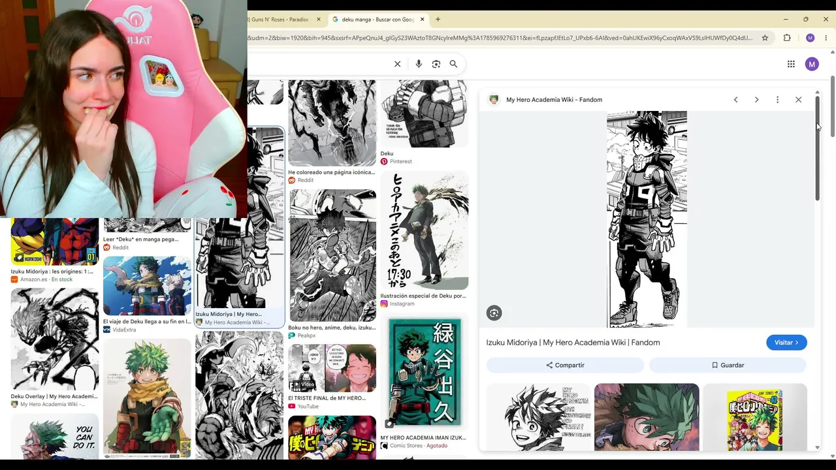836x470 pixels.
Task: Open 'Boku no hero, anime, deku' result
Action: click(332, 328)
